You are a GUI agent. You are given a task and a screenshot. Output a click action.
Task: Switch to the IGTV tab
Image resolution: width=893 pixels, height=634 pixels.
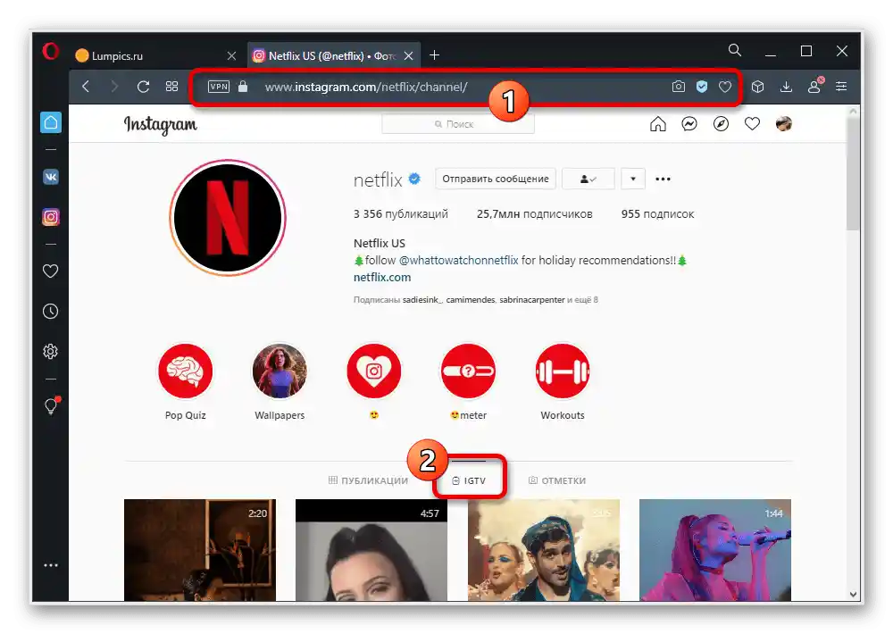coord(470,480)
